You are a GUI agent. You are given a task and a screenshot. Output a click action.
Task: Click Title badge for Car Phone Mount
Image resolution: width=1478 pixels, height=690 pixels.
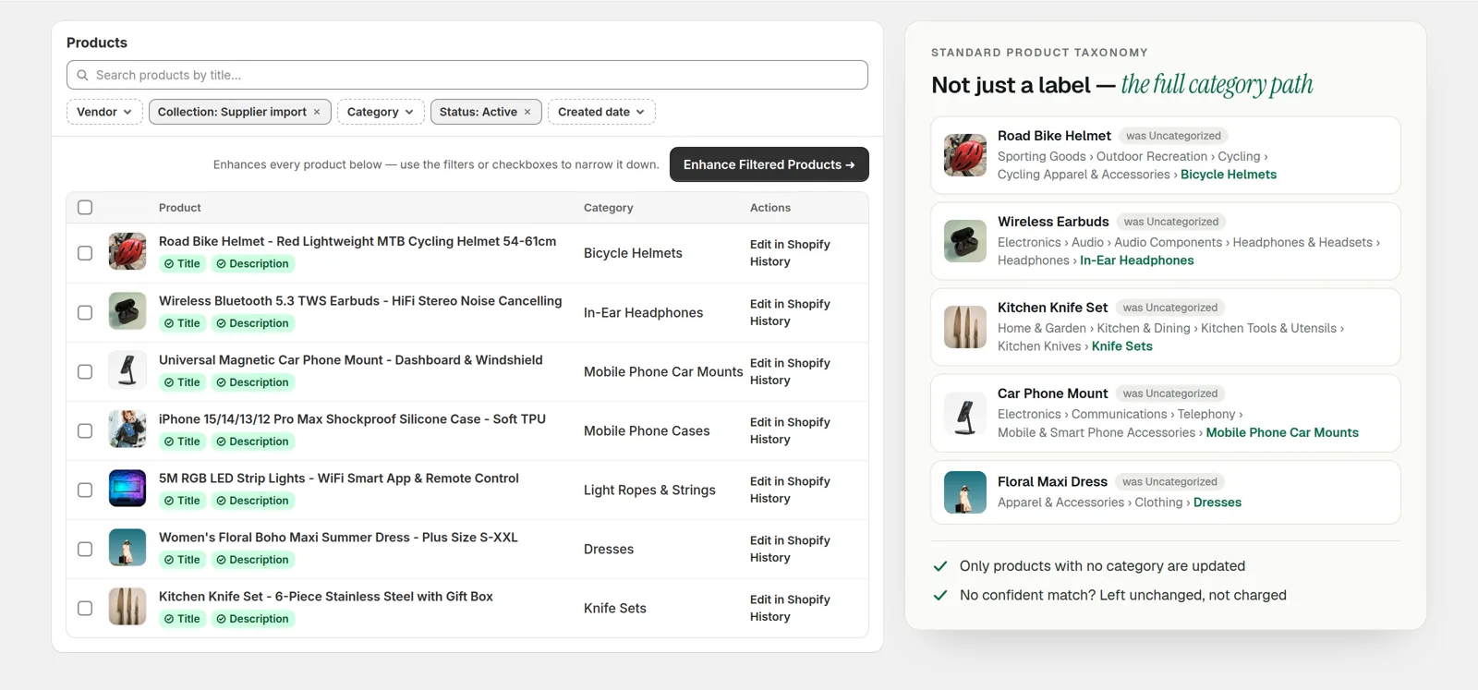182,382
